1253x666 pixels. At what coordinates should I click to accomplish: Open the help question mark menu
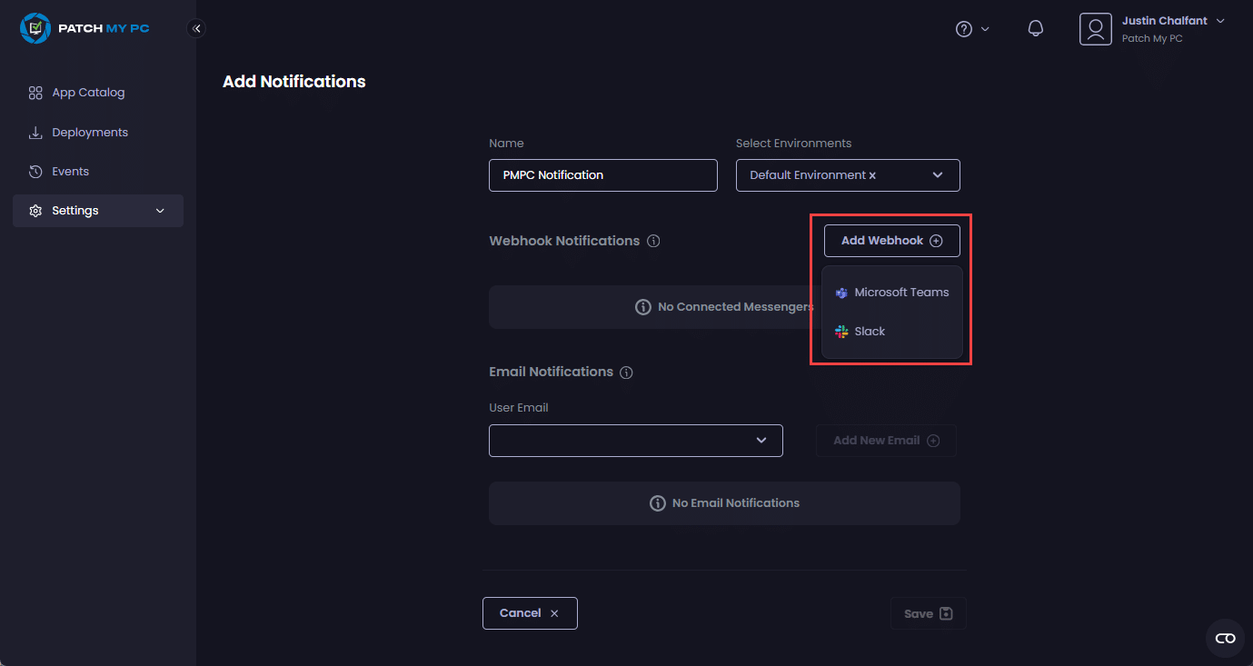pos(964,29)
